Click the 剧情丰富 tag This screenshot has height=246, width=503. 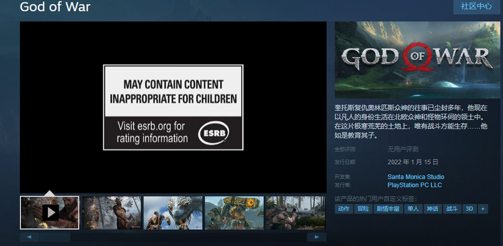tap(388, 209)
